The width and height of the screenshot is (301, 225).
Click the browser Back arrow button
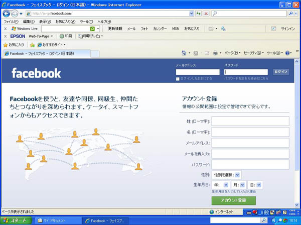pyautogui.click(x=7, y=13)
